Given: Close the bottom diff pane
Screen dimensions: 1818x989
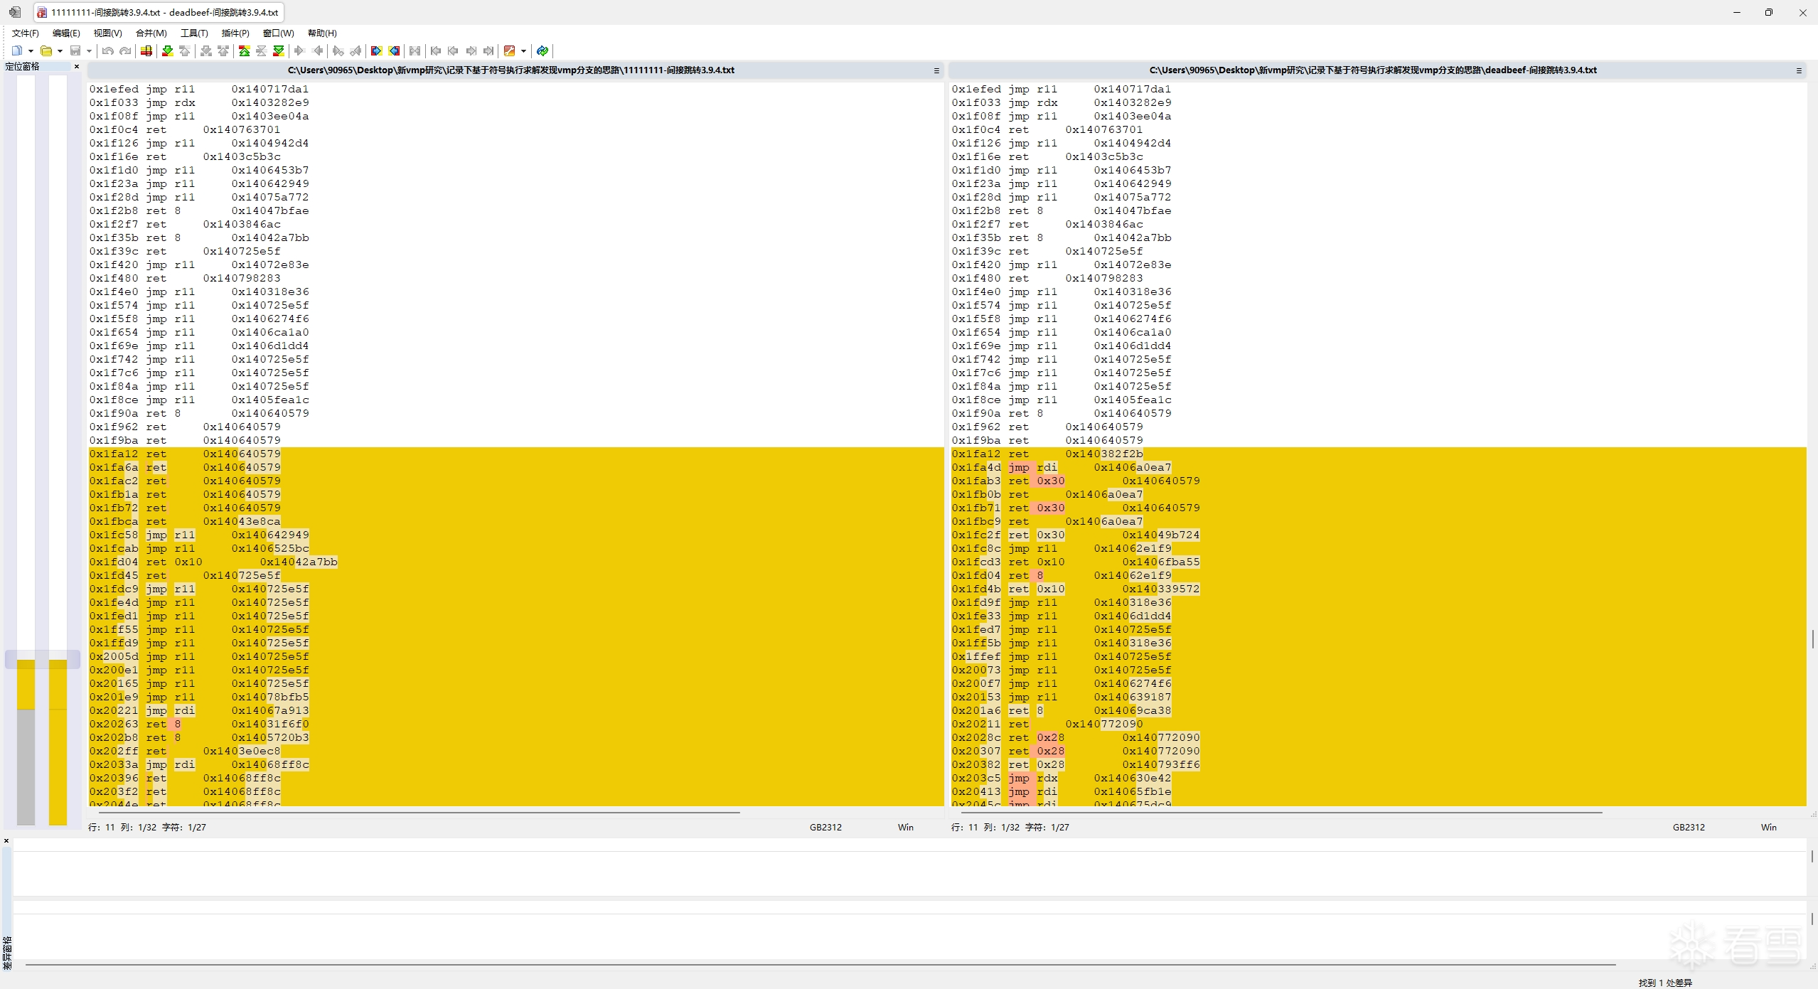Looking at the screenshot, I should [6, 840].
